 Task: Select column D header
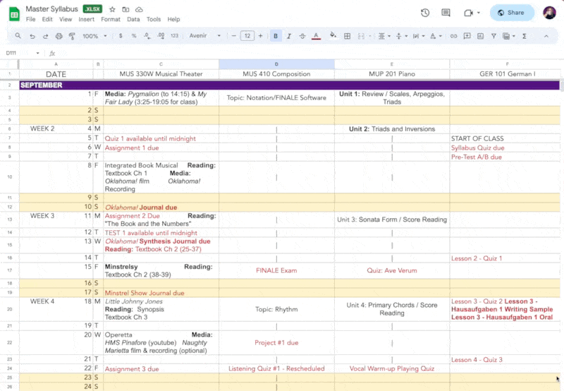[x=276, y=64]
